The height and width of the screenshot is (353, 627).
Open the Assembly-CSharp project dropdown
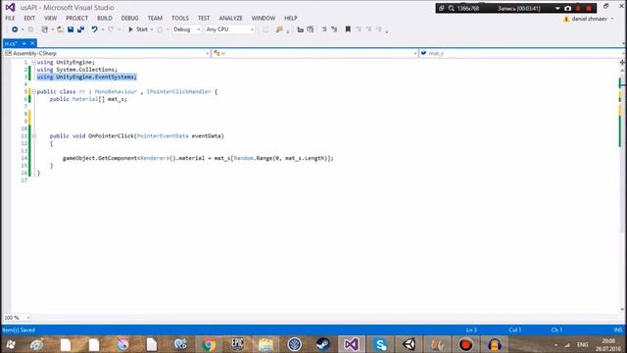click(107, 53)
